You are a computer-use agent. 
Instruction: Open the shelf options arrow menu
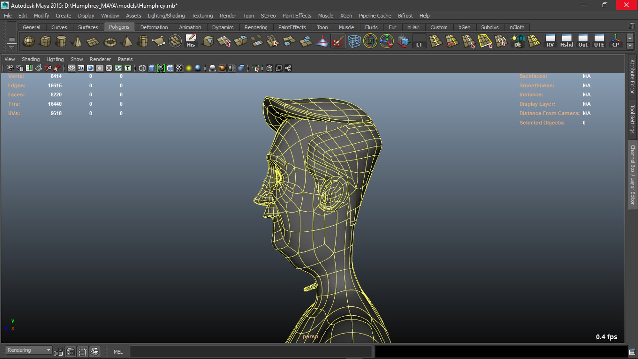(x=12, y=47)
